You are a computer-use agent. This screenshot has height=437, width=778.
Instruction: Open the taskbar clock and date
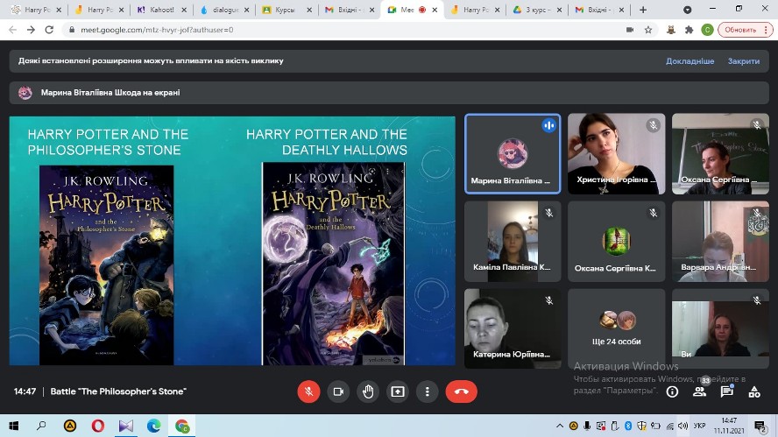pyautogui.click(x=729, y=426)
